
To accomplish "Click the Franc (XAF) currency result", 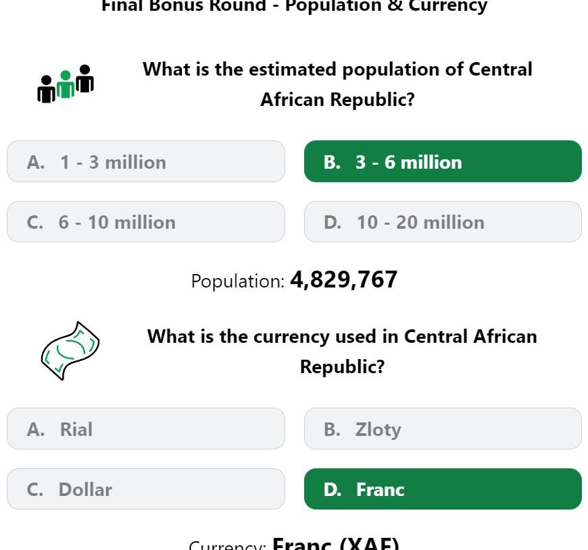I will point(336,544).
